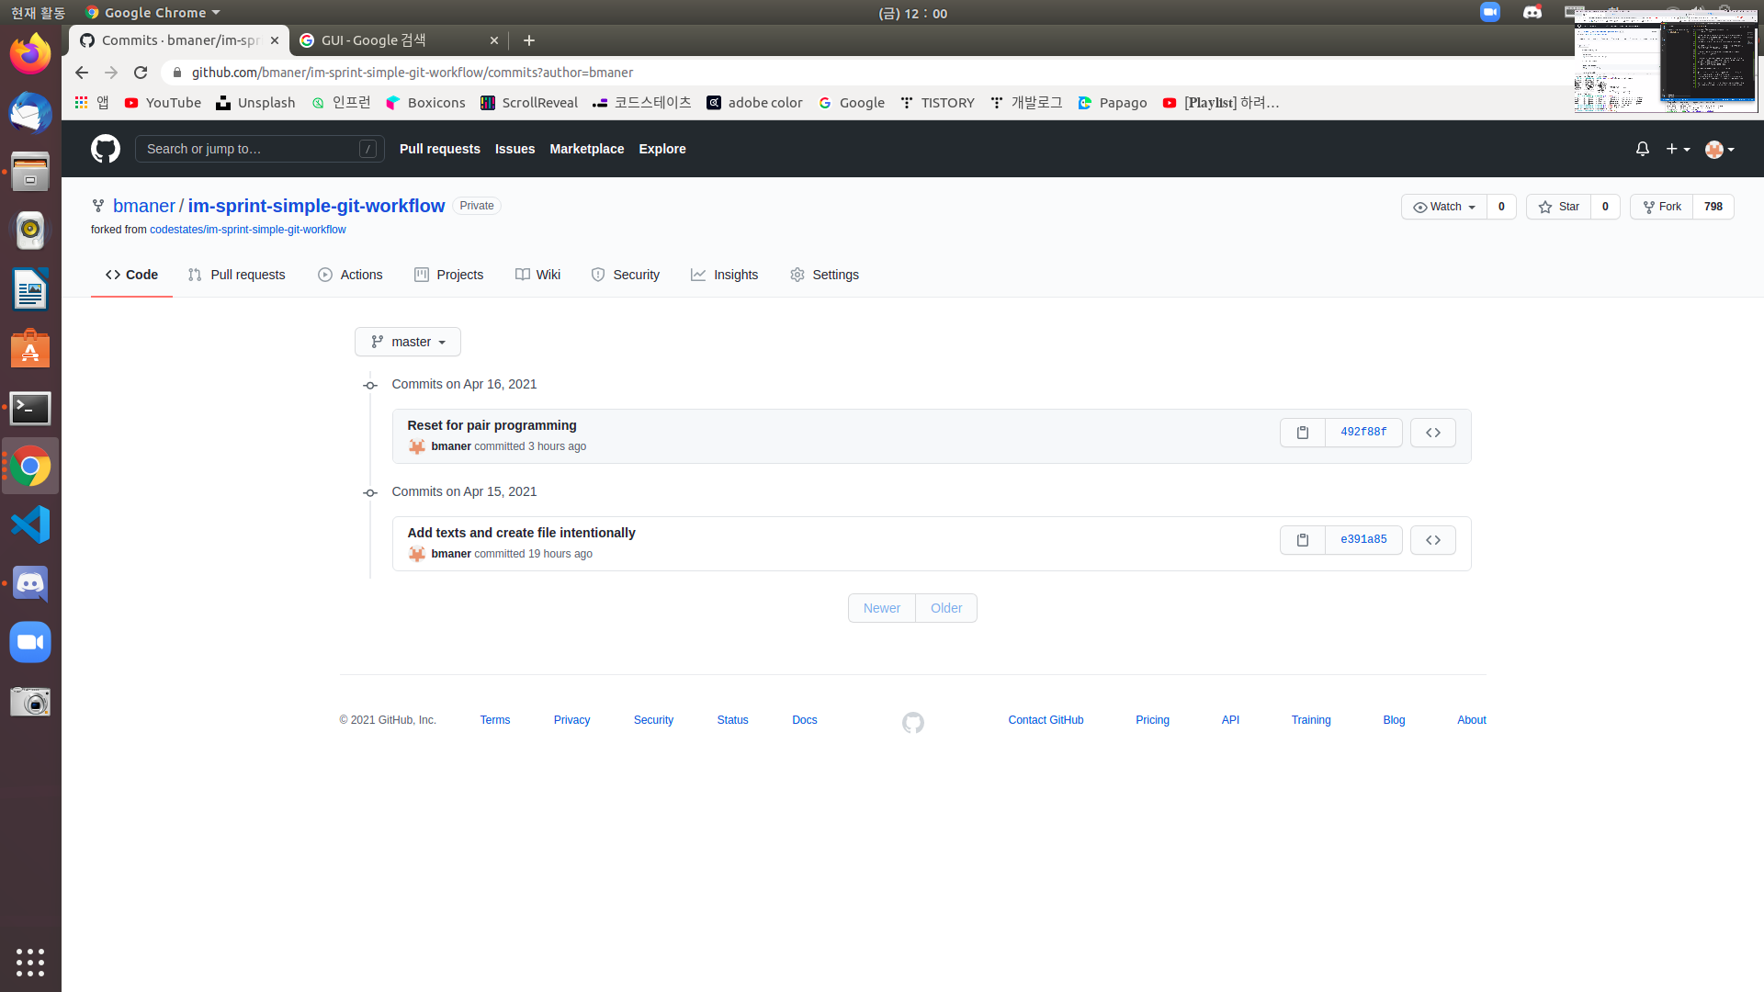Focus the Search or jump to field
The height and width of the screenshot is (992, 1764).
[x=250, y=149]
